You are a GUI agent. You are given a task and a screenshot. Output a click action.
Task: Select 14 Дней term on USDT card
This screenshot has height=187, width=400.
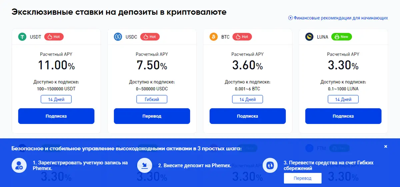pyautogui.click(x=56, y=99)
